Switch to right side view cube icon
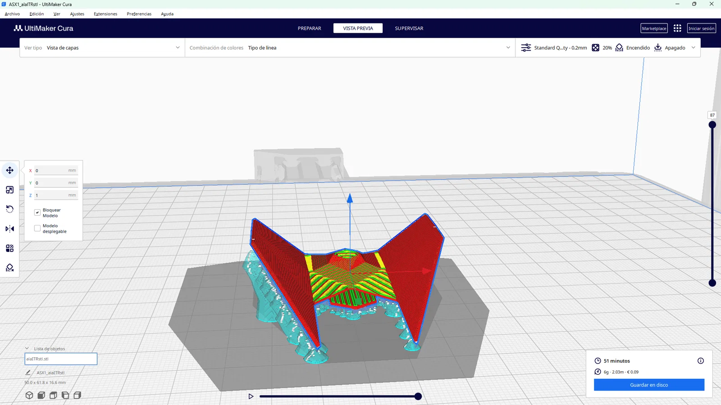Image resolution: width=721 pixels, height=405 pixels. [x=78, y=395]
